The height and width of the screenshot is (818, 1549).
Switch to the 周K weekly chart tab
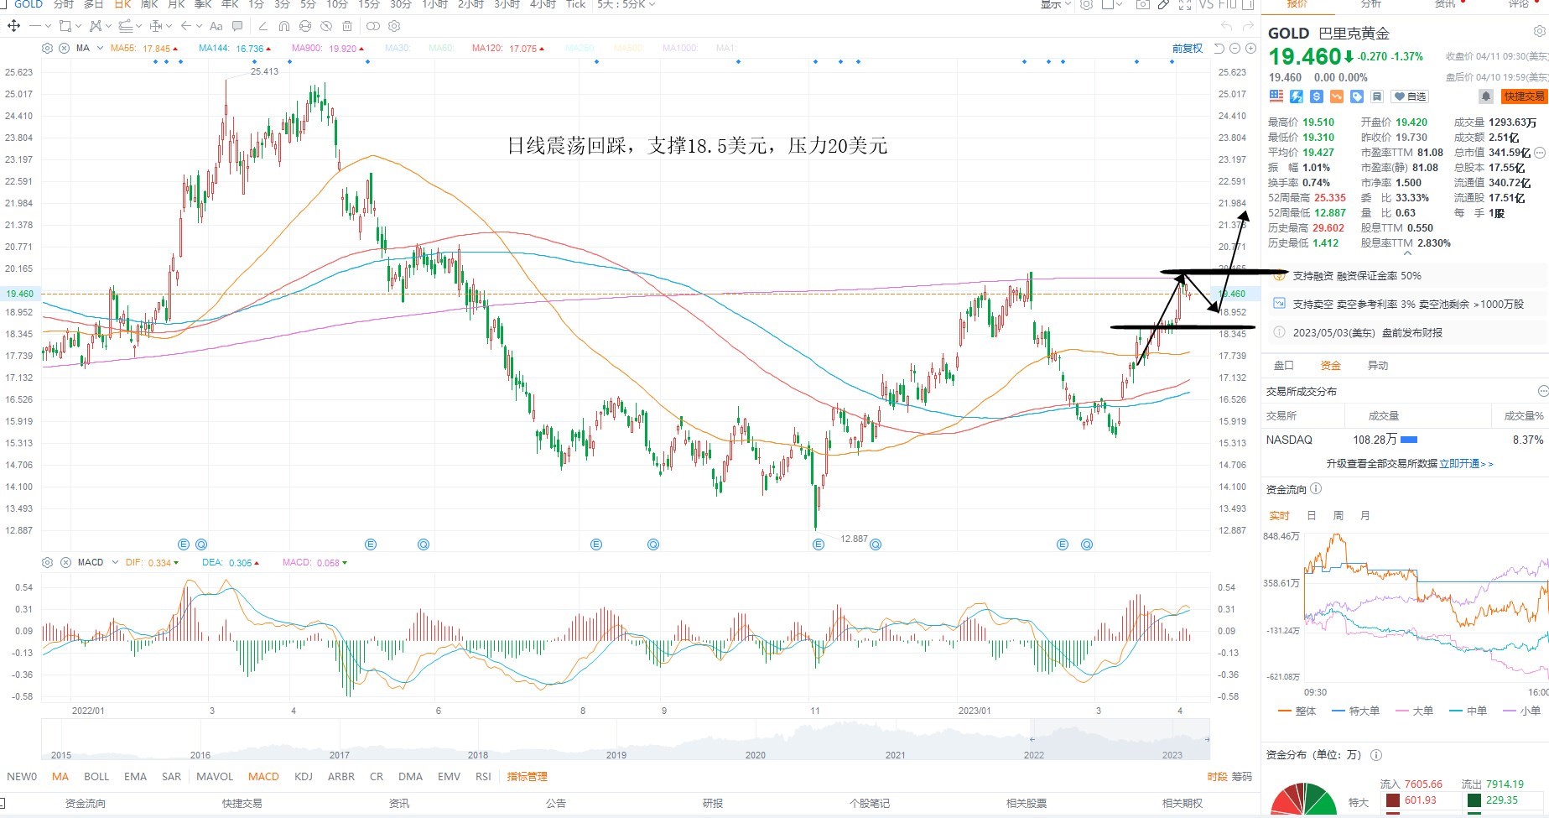[x=149, y=4]
